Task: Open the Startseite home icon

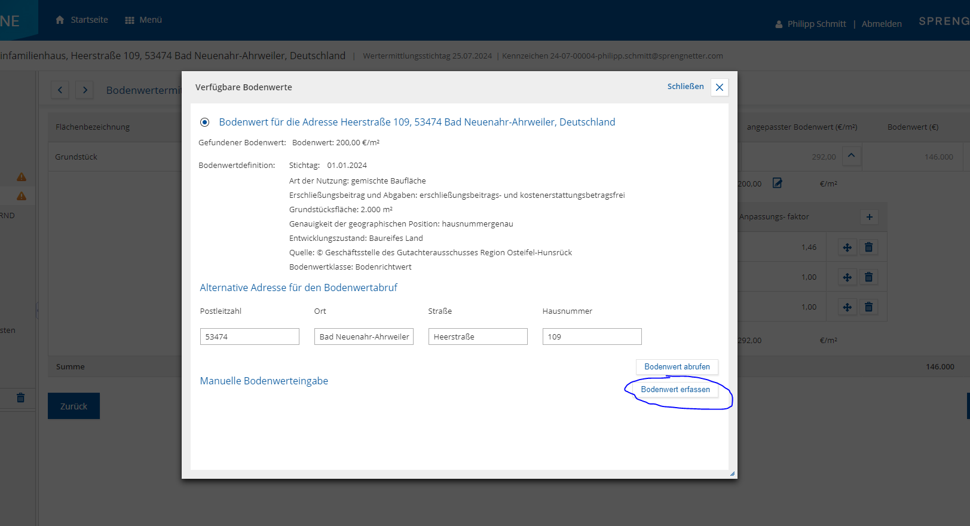Action: [60, 20]
